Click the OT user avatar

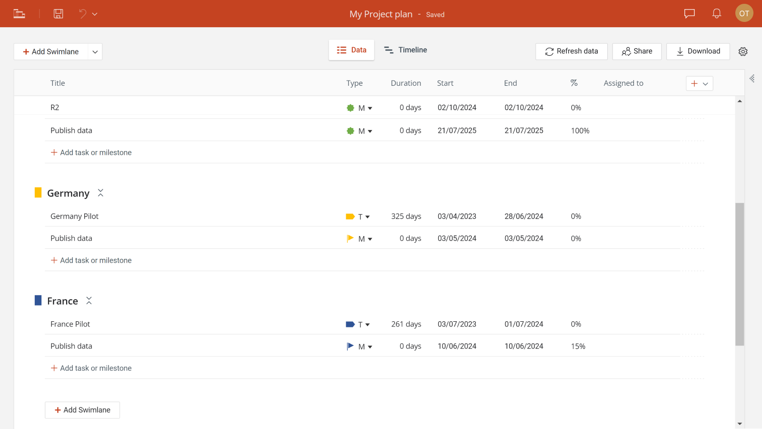744,13
